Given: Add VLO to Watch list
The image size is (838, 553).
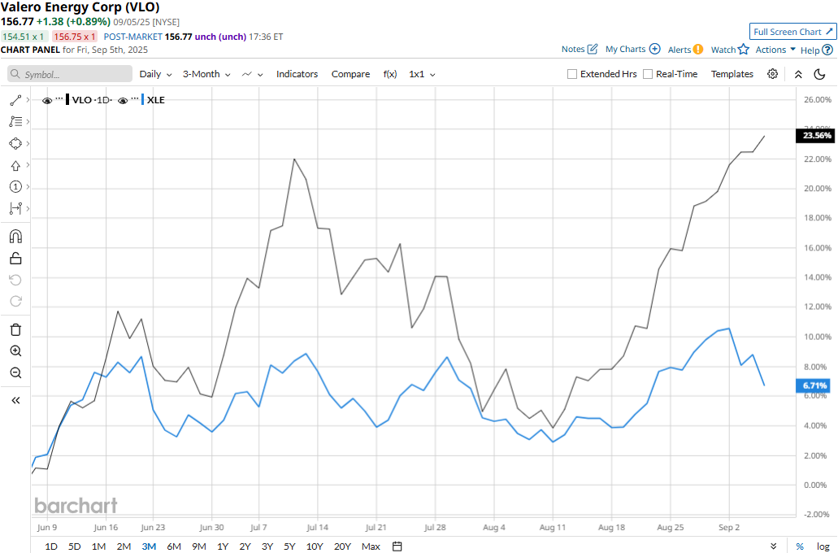Looking at the screenshot, I should [x=730, y=50].
